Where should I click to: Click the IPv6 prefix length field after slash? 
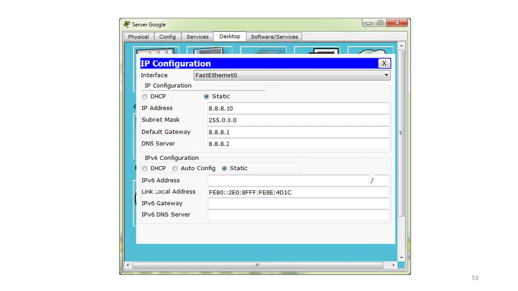pyautogui.click(x=382, y=181)
